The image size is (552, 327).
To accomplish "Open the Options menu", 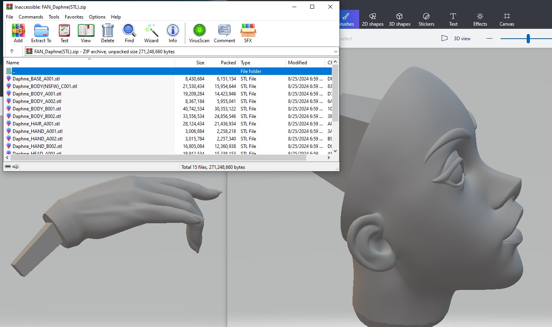I will pyautogui.click(x=97, y=17).
